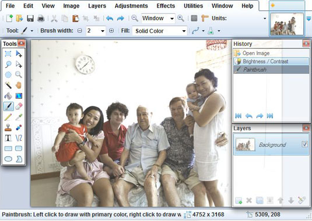Select the Freeform Shape tool
The height and width of the screenshot is (221, 312).
pos(19,159)
